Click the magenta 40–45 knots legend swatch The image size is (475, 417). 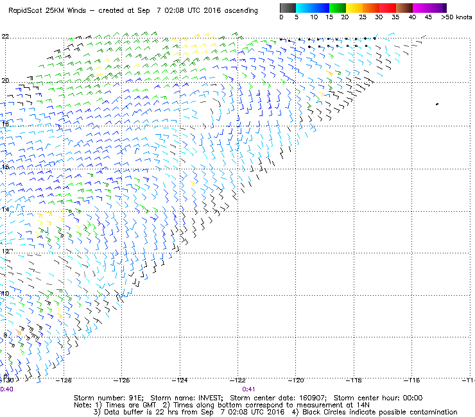pos(421,8)
